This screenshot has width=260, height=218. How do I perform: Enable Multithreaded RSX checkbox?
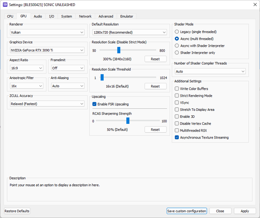pyautogui.click(x=191, y=130)
